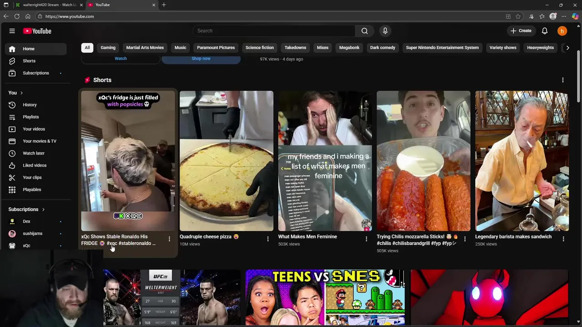Open Your videos in sidebar
The image size is (582, 327).
35,129
